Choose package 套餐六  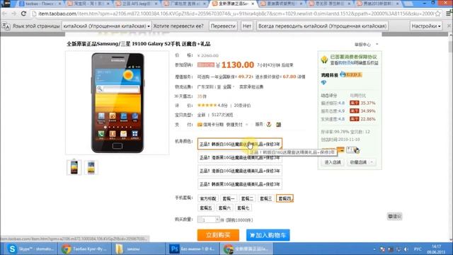pos(224,208)
